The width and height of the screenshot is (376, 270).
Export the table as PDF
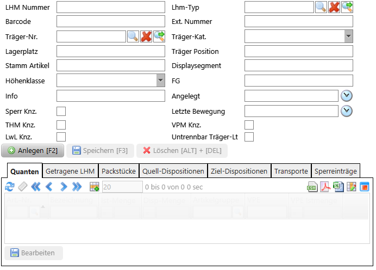point(325,187)
